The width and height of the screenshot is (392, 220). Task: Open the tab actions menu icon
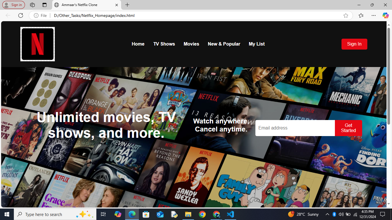44,5
